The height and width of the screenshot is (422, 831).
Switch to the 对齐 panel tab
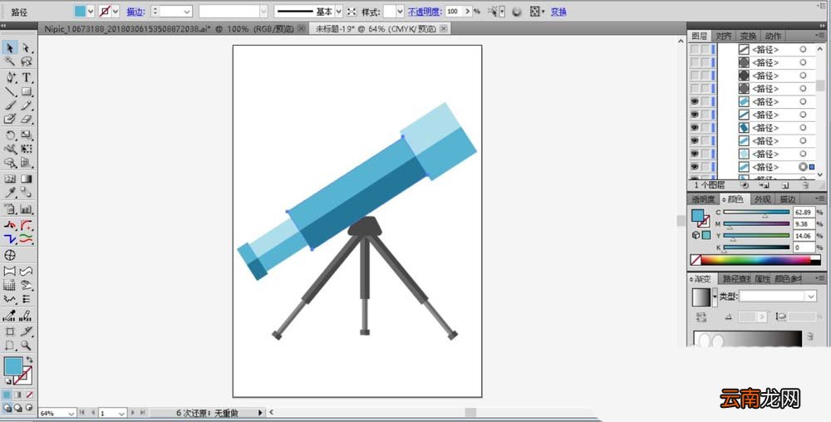coord(724,36)
